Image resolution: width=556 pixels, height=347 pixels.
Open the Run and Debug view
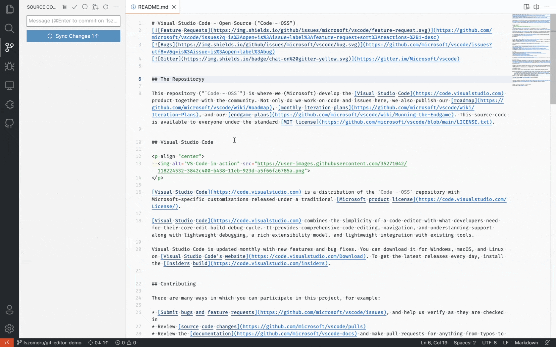(9, 66)
